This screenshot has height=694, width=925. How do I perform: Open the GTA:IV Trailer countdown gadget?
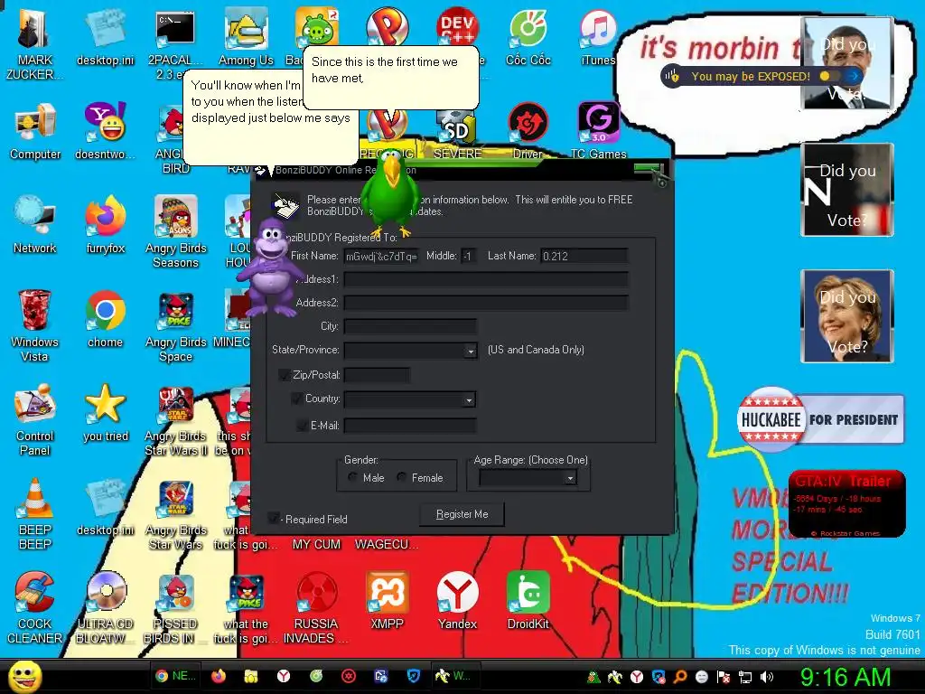(x=846, y=503)
